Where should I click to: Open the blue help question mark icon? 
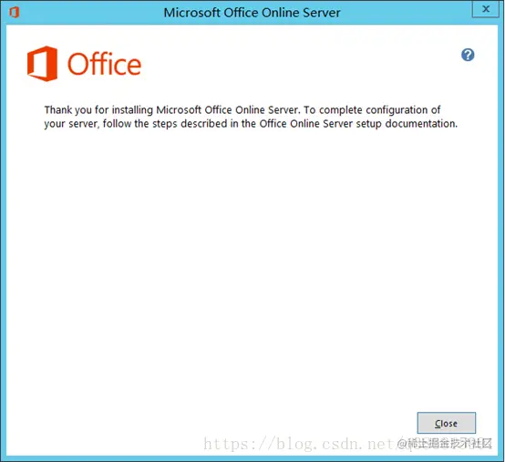point(468,55)
